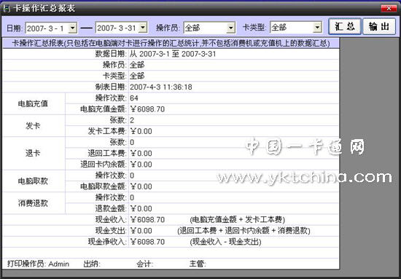Select the 电脑充值 category cell
401x279 pixels.
34,103
